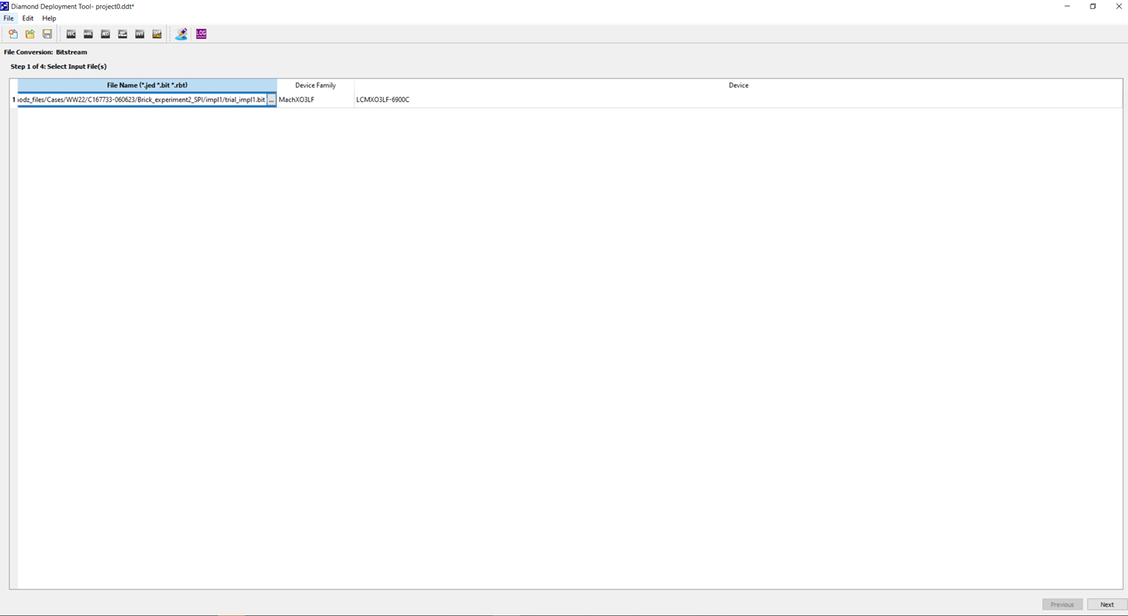1128x616 pixels.
Task: Close the Diamond Deployment Tool window
Action: (x=1118, y=7)
